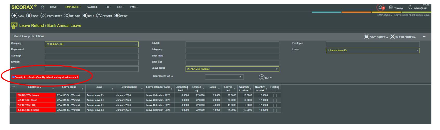Screen dimensions: 440x130
Task: Open the PMS menu
Action: click(x=134, y=7)
